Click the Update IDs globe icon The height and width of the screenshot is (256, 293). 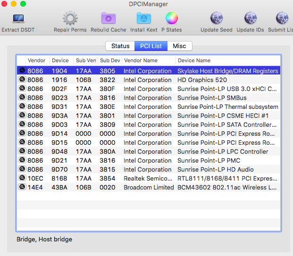[x=251, y=19]
